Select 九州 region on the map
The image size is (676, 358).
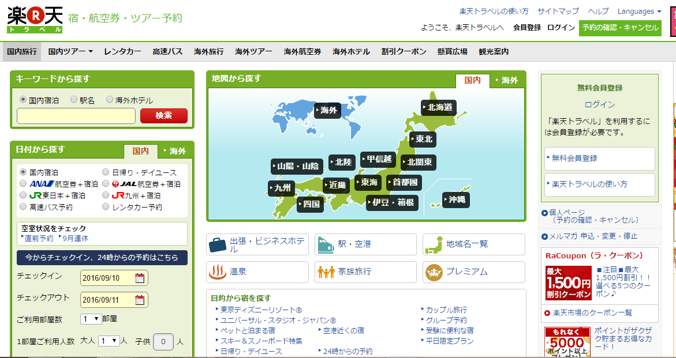coord(282,189)
